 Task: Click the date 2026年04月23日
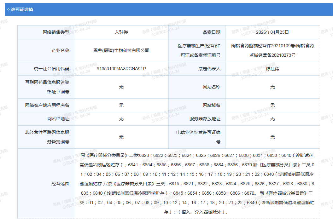point(272,32)
